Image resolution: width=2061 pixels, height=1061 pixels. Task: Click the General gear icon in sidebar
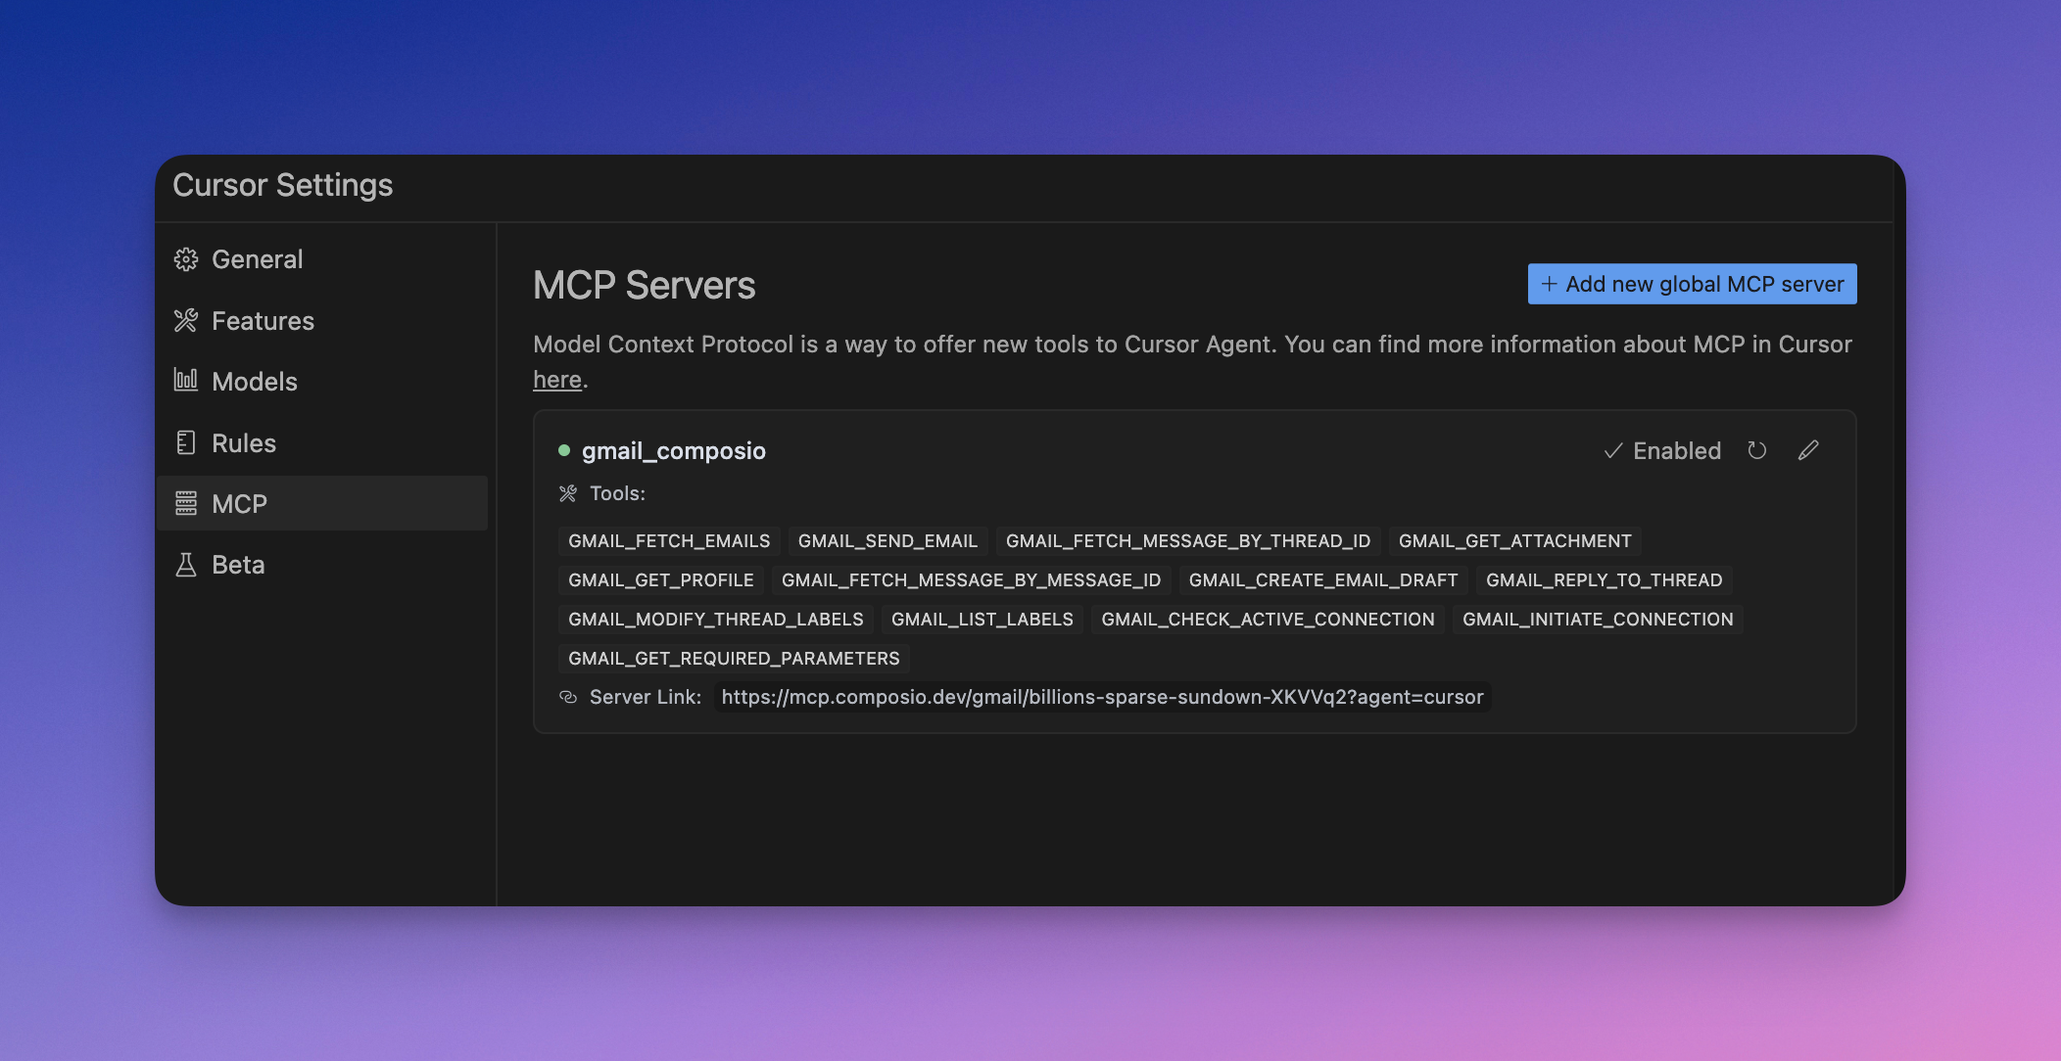[186, 259]
